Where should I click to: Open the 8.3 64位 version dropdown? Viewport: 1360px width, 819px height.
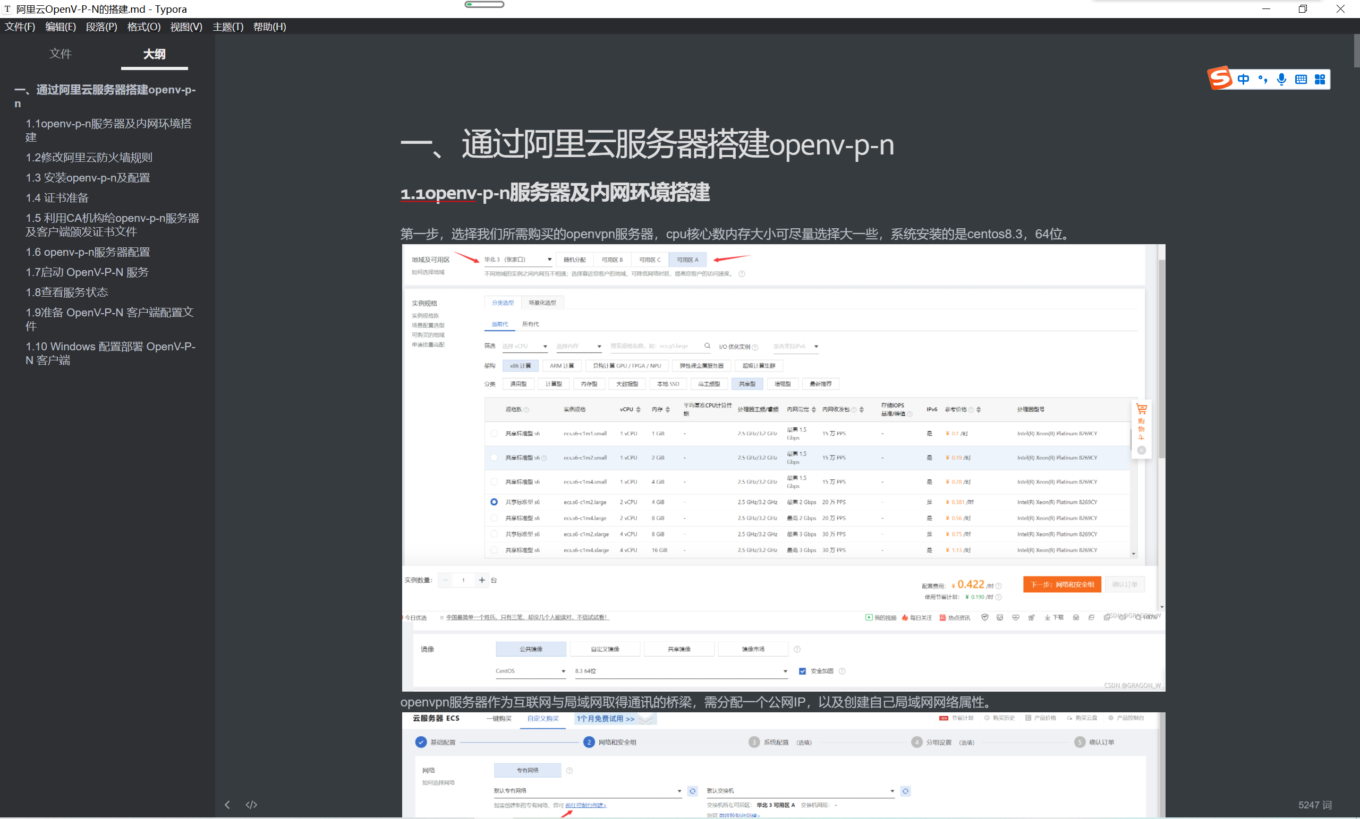(x=681, y=671)
